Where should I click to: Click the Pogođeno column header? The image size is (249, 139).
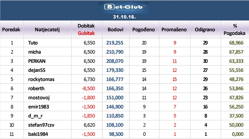tap(144, 29)
